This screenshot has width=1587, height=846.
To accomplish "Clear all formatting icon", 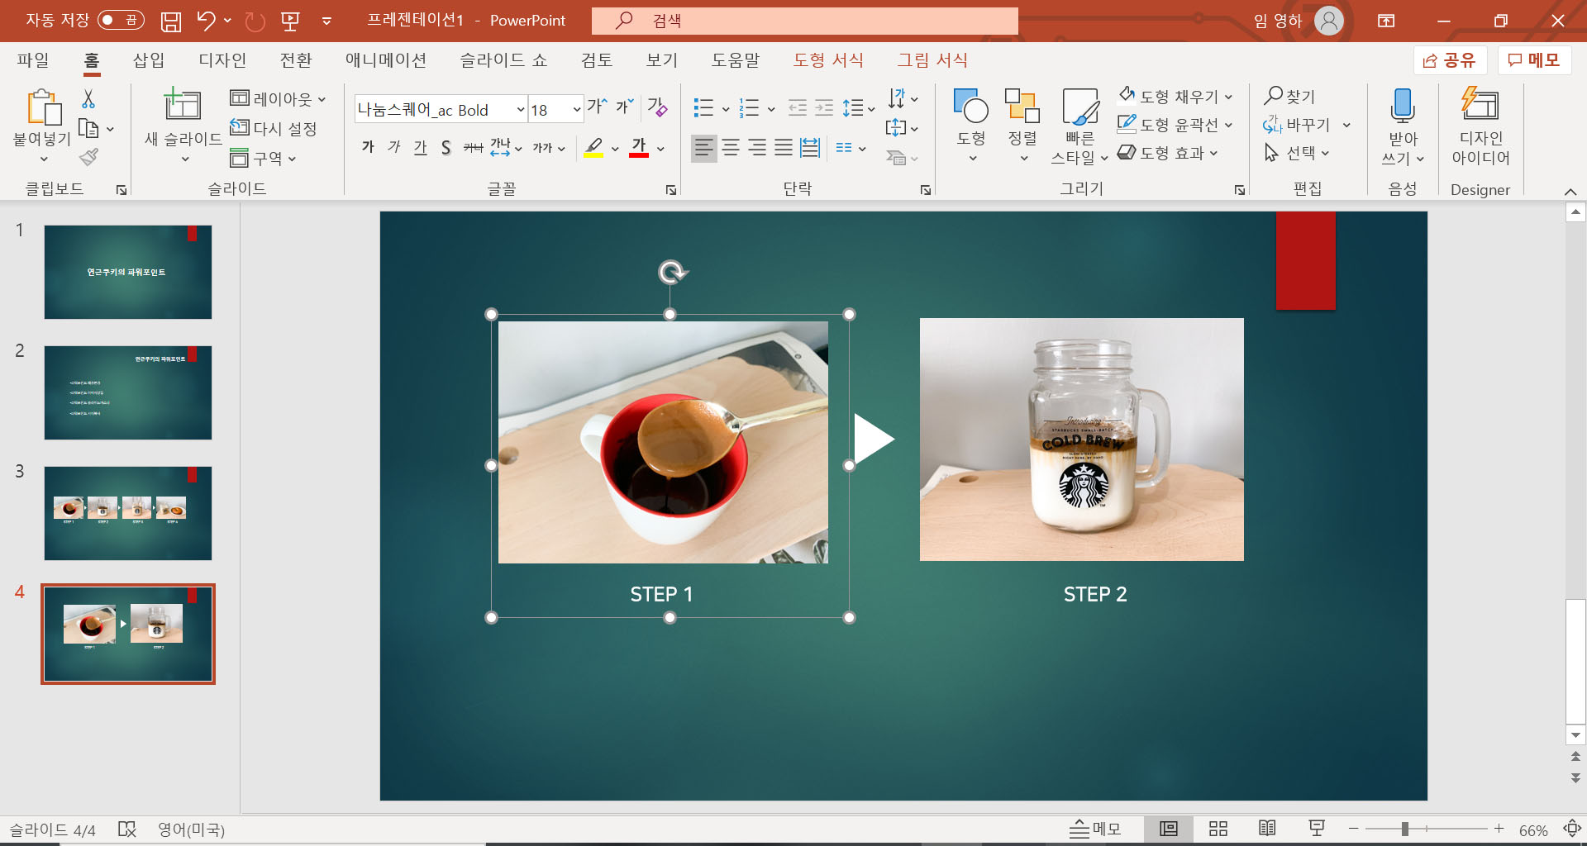I will [658, 107].
